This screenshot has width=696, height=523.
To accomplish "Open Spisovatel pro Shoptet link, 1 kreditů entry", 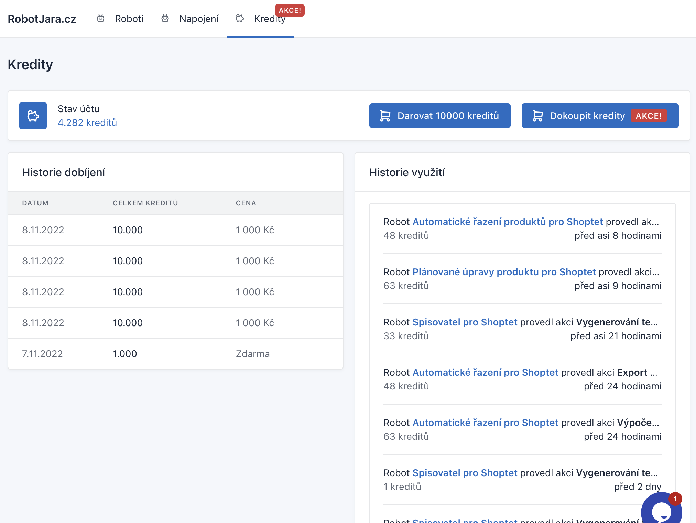I will point(465,473).
